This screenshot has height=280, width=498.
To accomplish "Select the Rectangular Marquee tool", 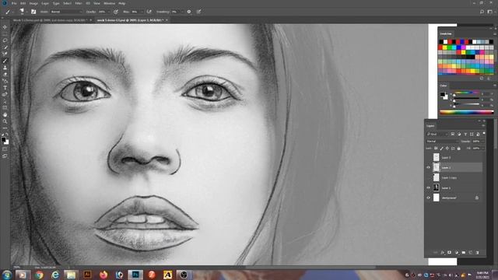I will click(5, 33).
